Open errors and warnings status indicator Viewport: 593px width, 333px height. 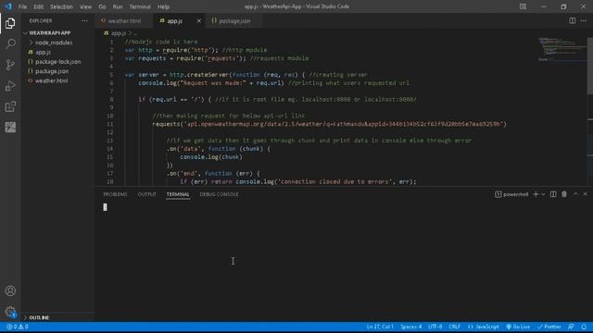coord(18,327)
